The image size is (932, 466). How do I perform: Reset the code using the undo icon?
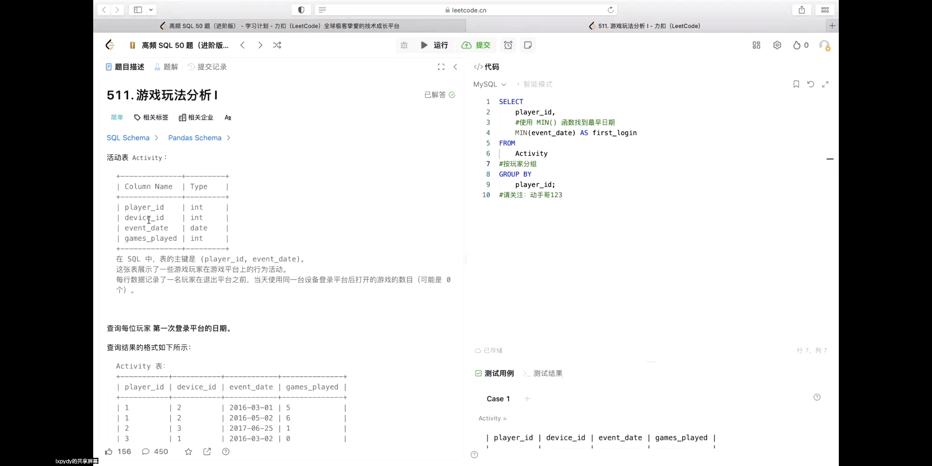[x=811, y=84]
